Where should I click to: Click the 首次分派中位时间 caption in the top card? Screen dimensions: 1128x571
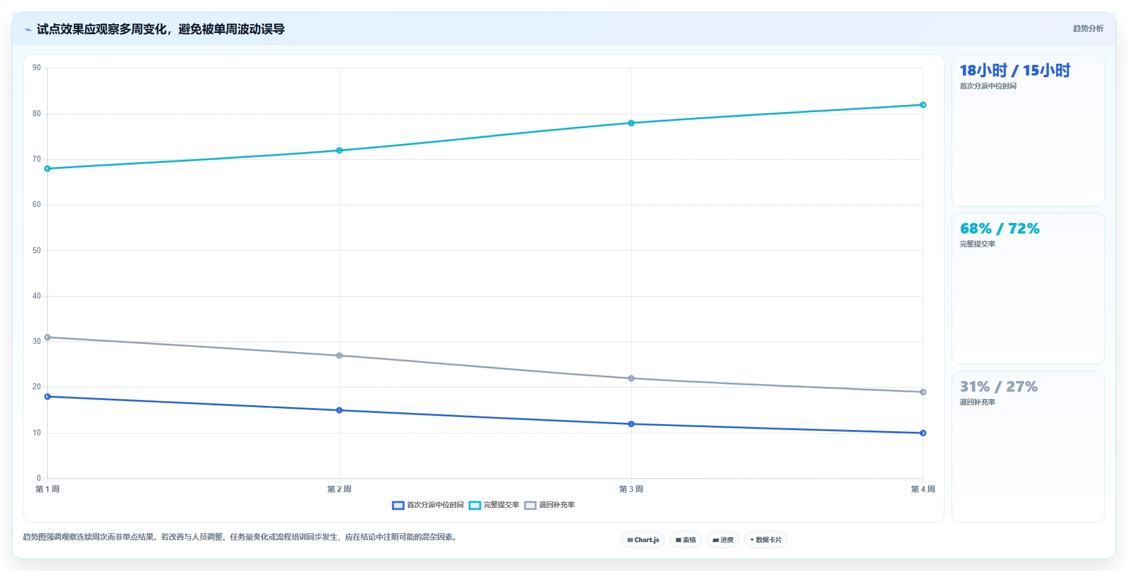(988, 86)
